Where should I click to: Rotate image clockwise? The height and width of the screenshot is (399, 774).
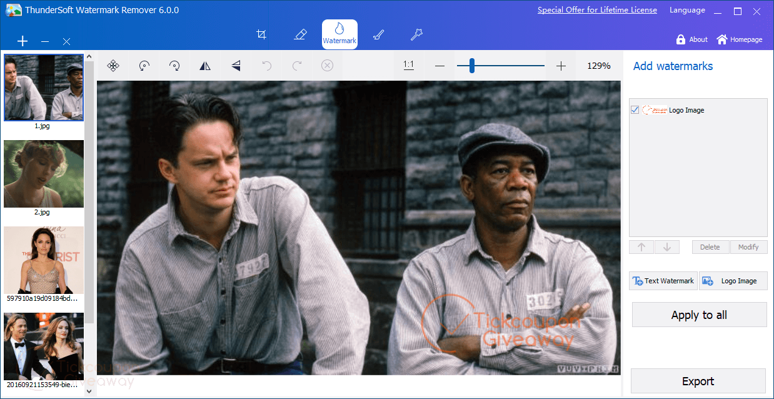click(x=174, y=66)
